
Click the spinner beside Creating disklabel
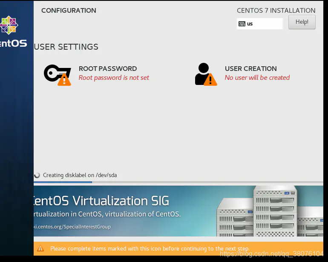click(x=37, y=175)
